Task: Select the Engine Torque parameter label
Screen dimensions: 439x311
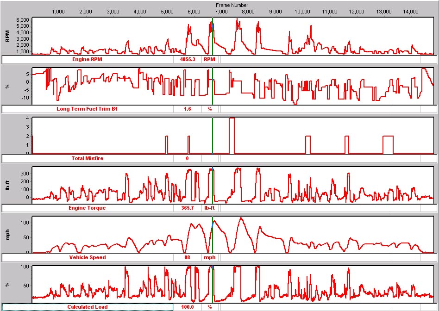Action: point(88,208)
